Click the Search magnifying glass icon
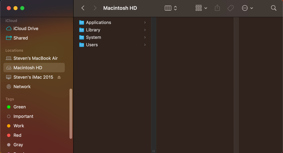Viewport: 283px width, 153px height. (273, 8)
